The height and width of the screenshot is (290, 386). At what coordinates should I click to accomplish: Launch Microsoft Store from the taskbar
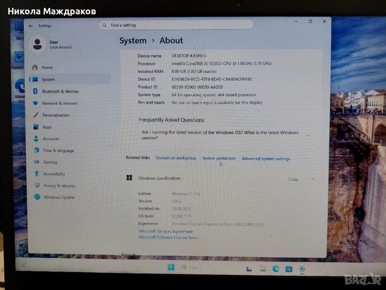289,269
